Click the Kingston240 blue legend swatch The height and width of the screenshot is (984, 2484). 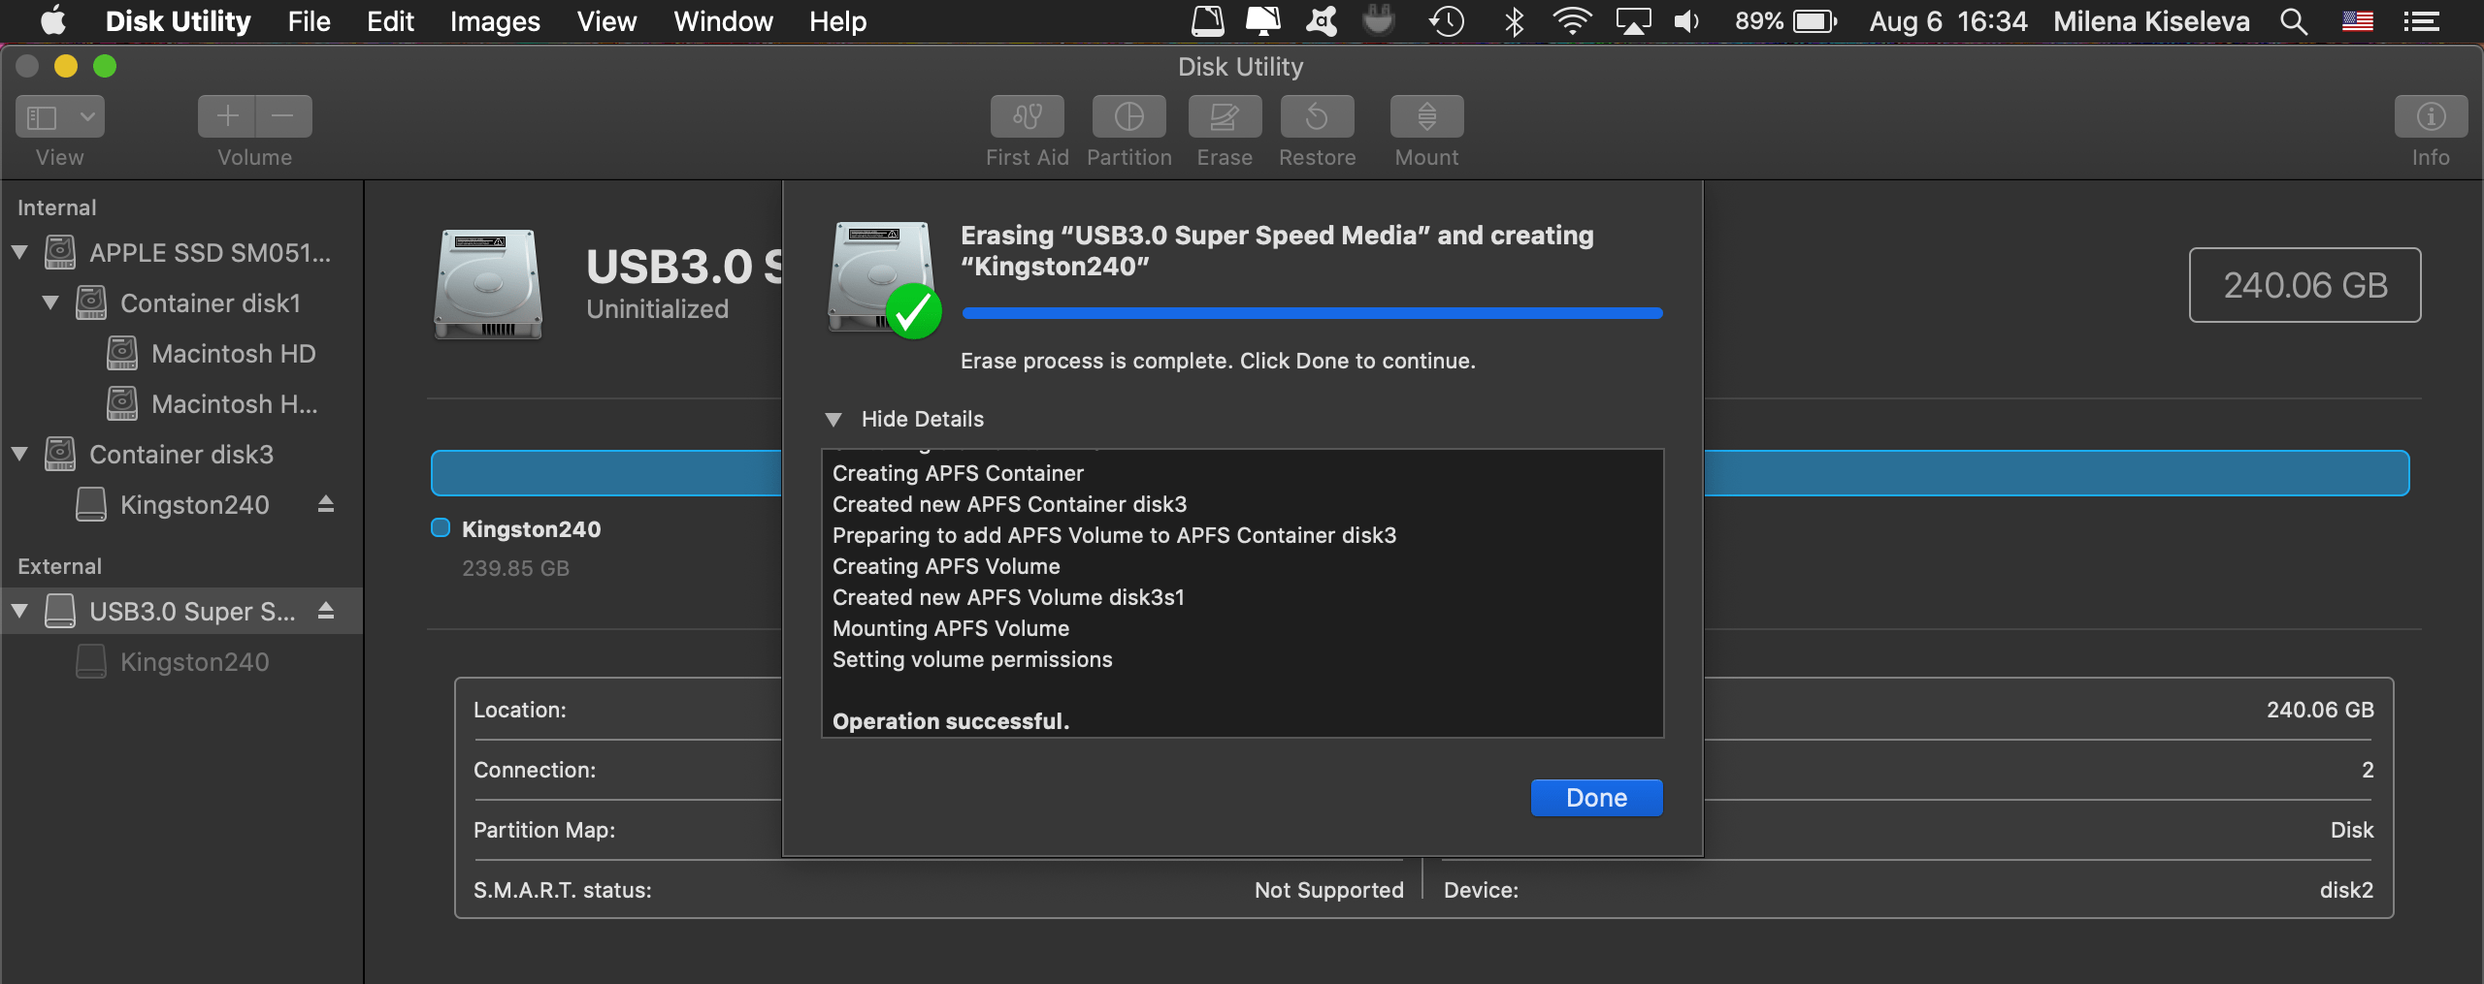(441, 528)
